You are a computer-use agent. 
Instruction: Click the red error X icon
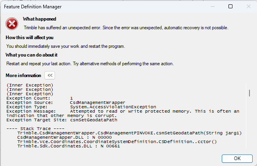[x=12, y=24]
